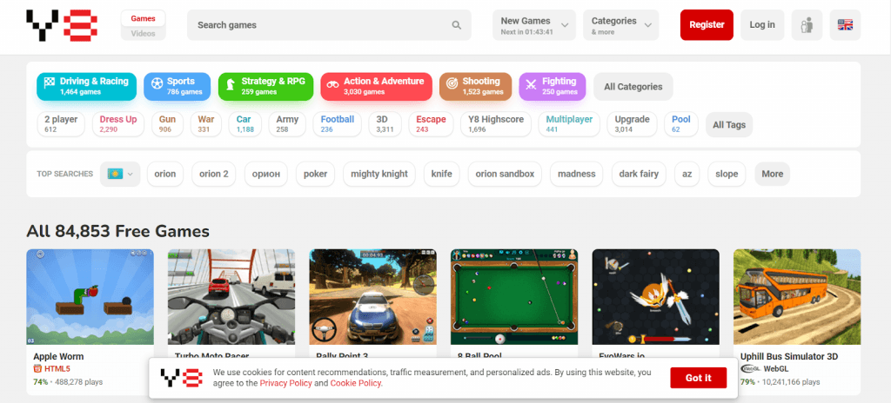Screen dimensions: 891x403
Task: Click the crossed swords Fighting icon
Action: 532,84
